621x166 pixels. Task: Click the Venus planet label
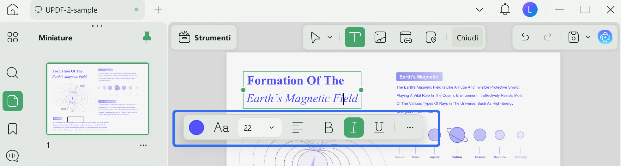400,157
